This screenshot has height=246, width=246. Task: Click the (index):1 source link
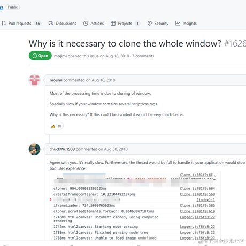205,200
